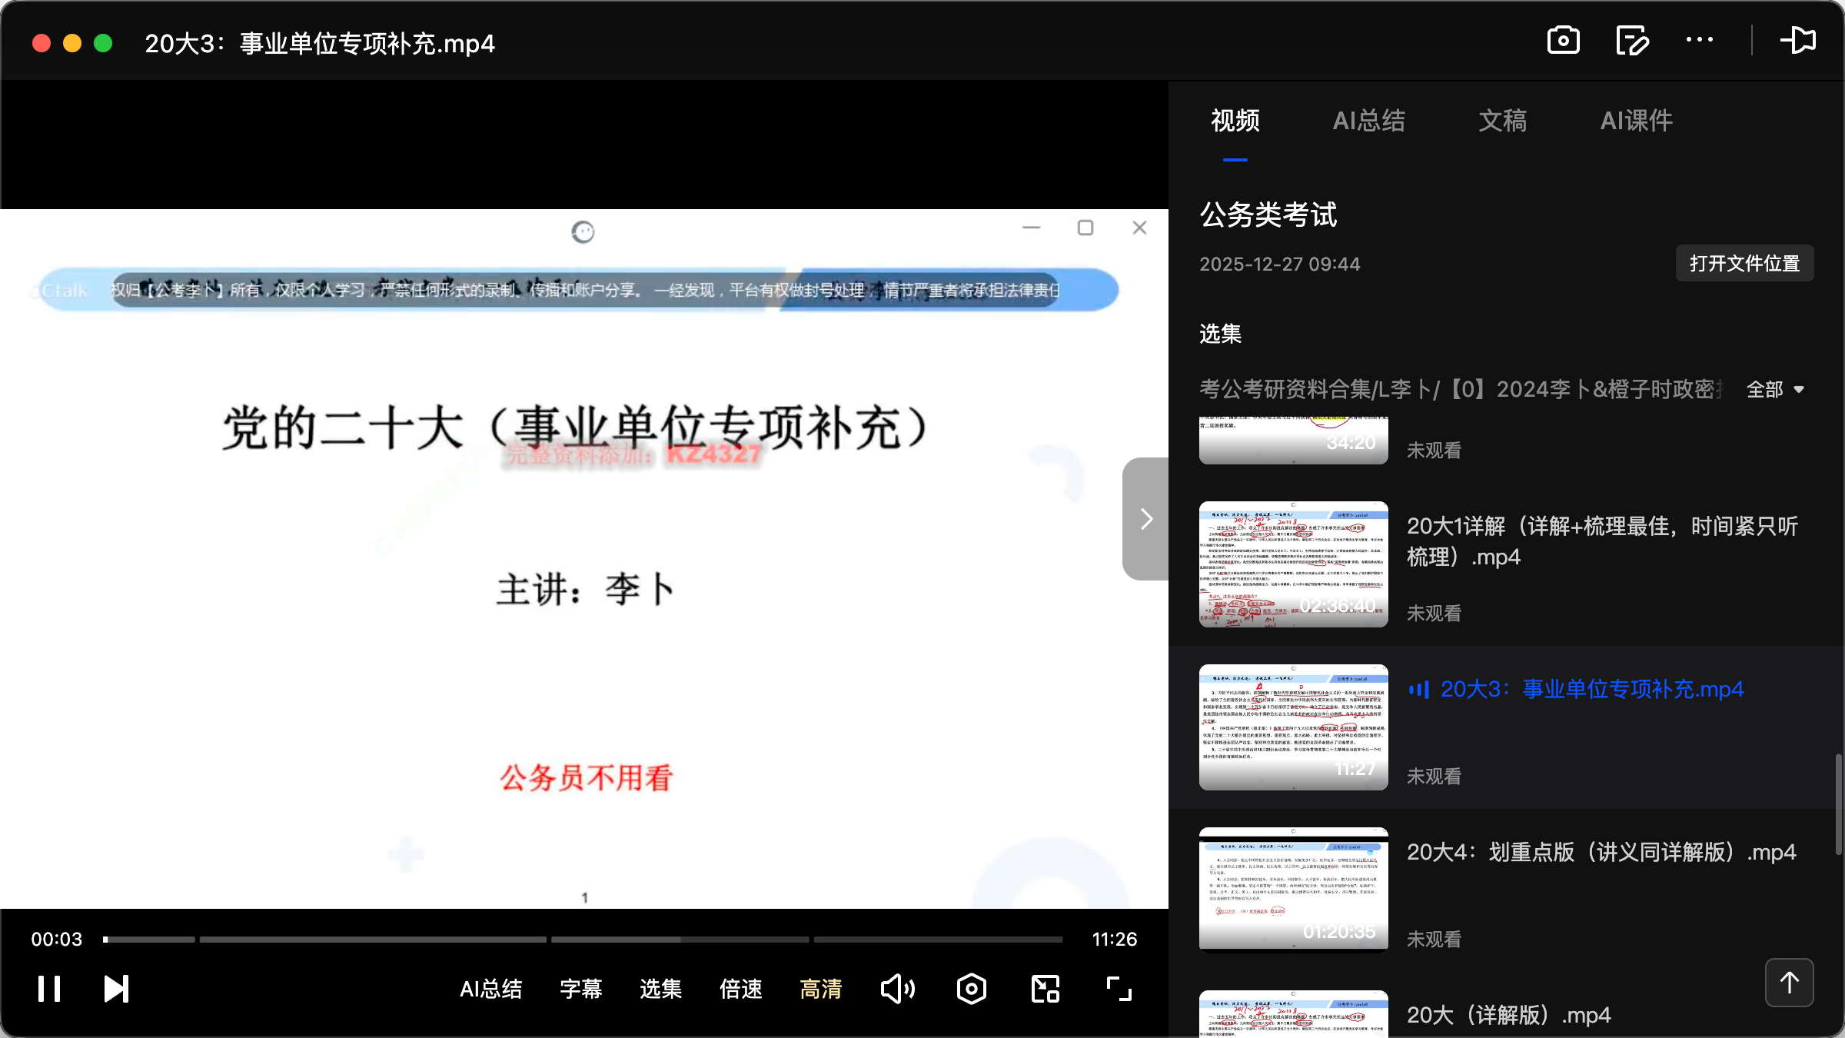Screen dimensions: 1845x1038
Task: Collapse the sidebar with the chevron arrow
Action: (1145, 519)
